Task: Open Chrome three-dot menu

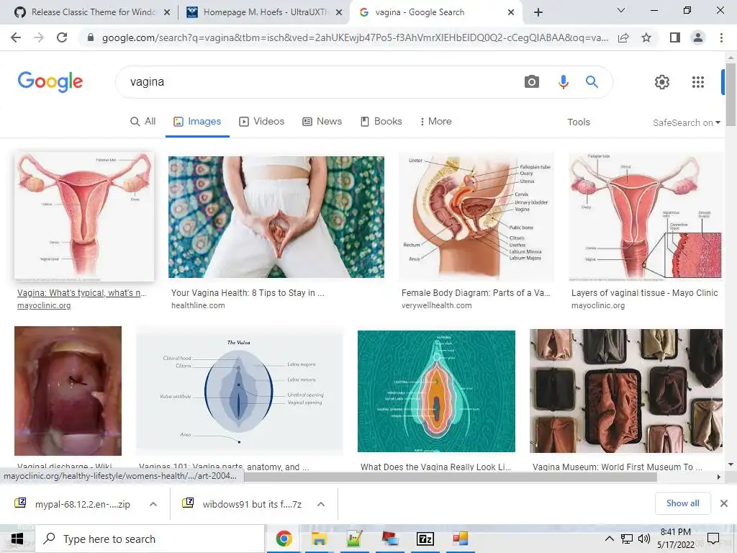Action: coord(721,37)
